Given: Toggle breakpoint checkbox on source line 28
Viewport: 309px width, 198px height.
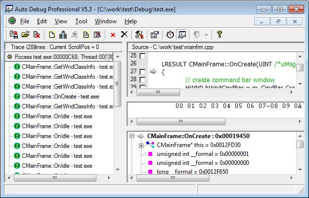Looking at the screenshot, I should (143, 80).
